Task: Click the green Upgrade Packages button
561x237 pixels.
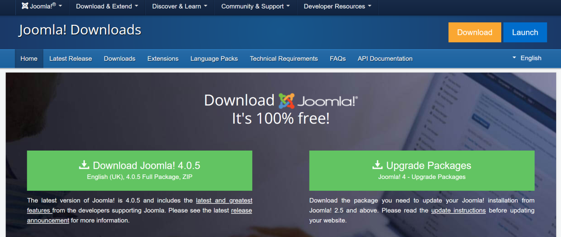Action: tap(422, 170)
